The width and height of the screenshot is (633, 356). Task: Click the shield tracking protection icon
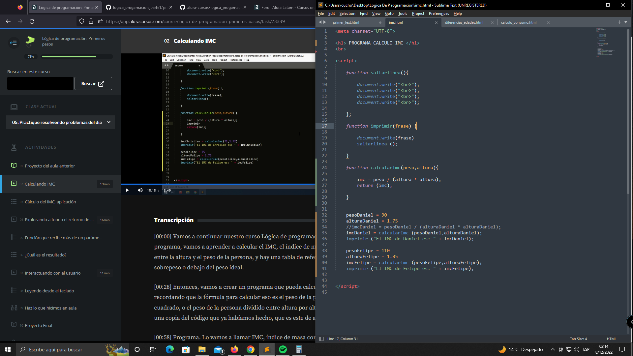tap(82, 21)
